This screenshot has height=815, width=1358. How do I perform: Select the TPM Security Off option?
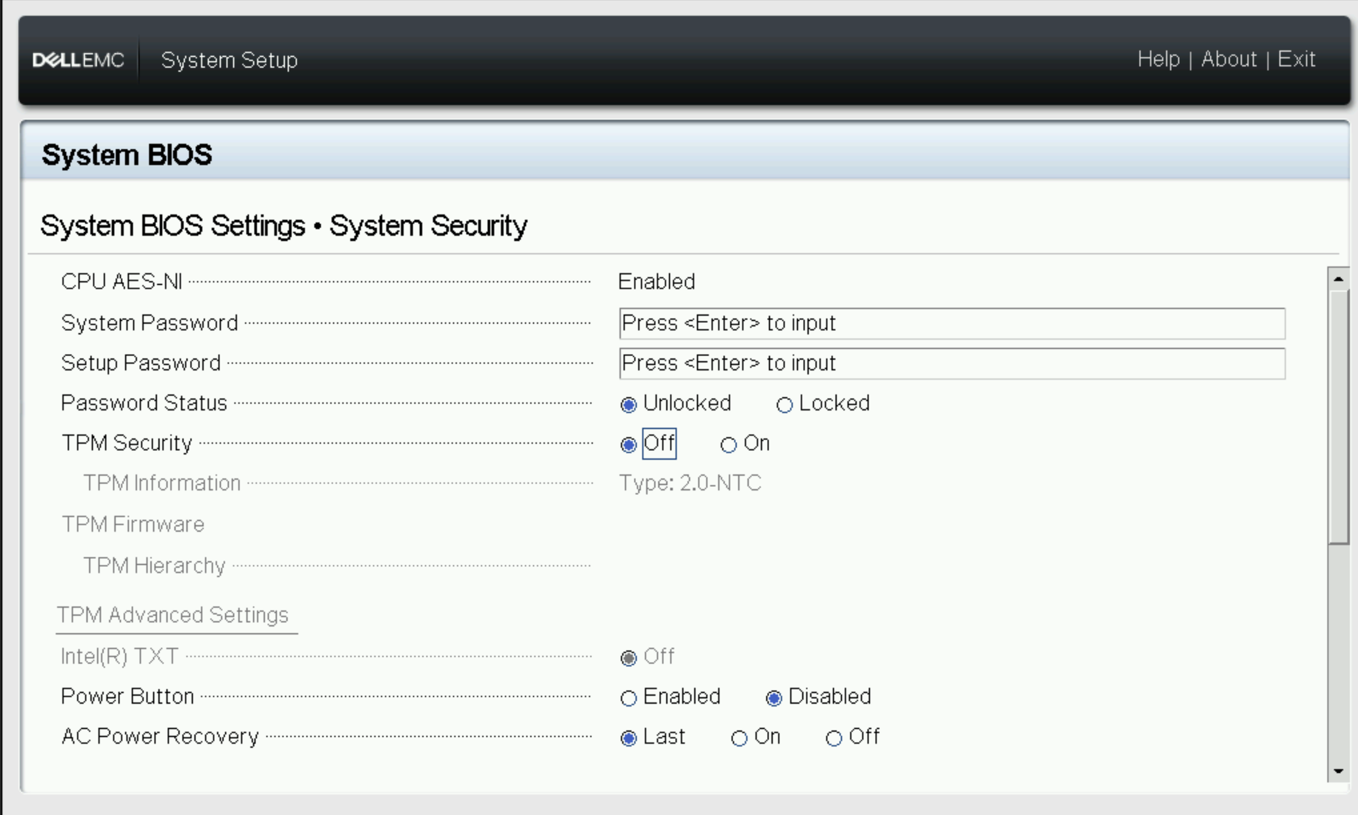(x=628, y=445)
